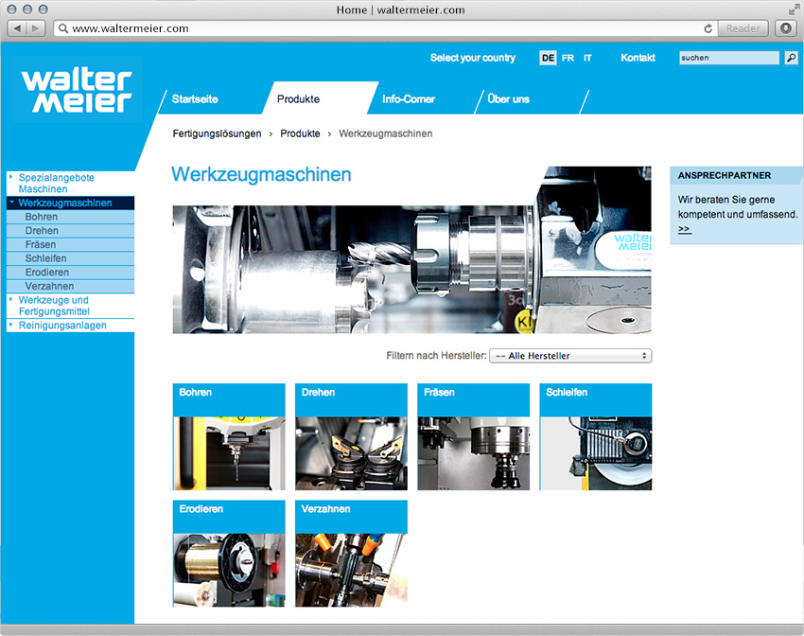Click the reload page icon
This screenshot has width=804, height=636.
[x=708, y=28]
